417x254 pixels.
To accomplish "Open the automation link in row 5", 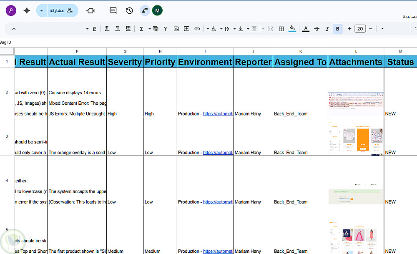I will (218, 251).
